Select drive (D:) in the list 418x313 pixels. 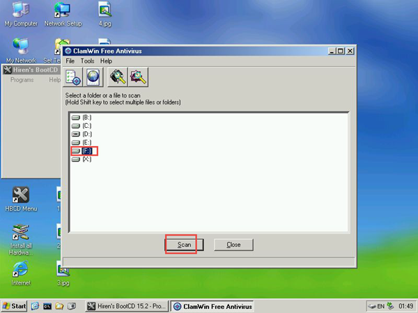(x=82, y=134)
